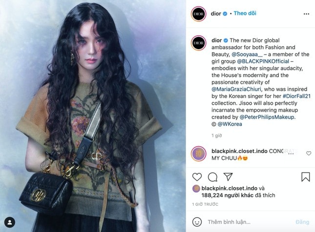This screenshot has height=232, width=315.
Task: Show tagged people icon on photo
Action: pos(10,222)
